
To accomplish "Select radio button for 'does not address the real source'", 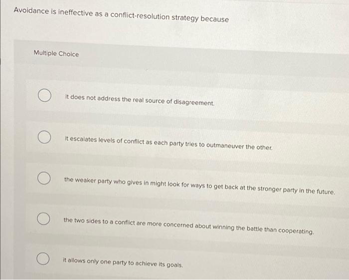I will pyautogui.click(x=44, y=95).
